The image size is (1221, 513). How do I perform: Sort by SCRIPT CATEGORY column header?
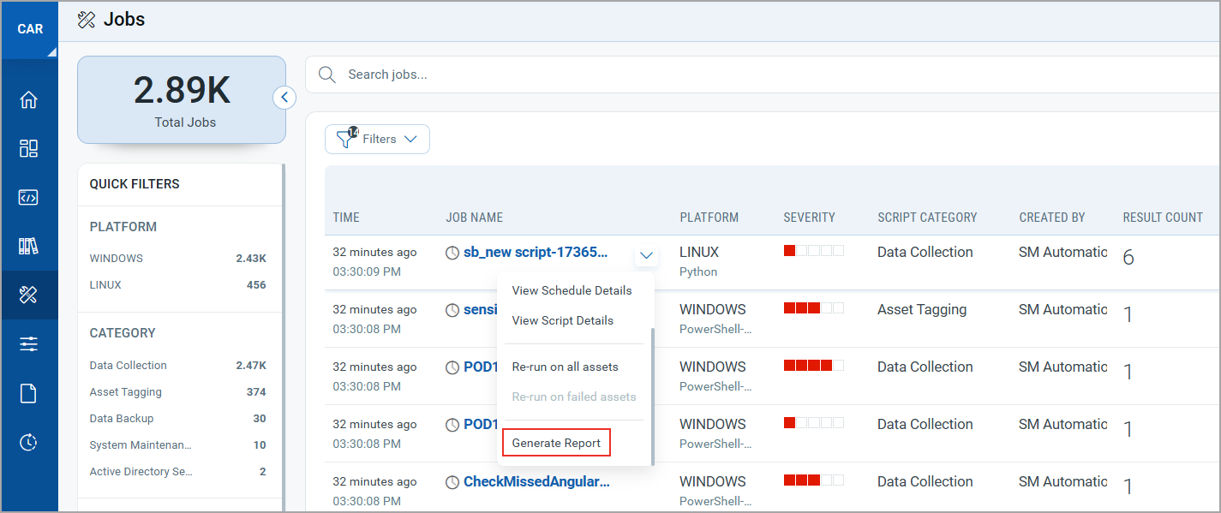click(x=927, y=218)
